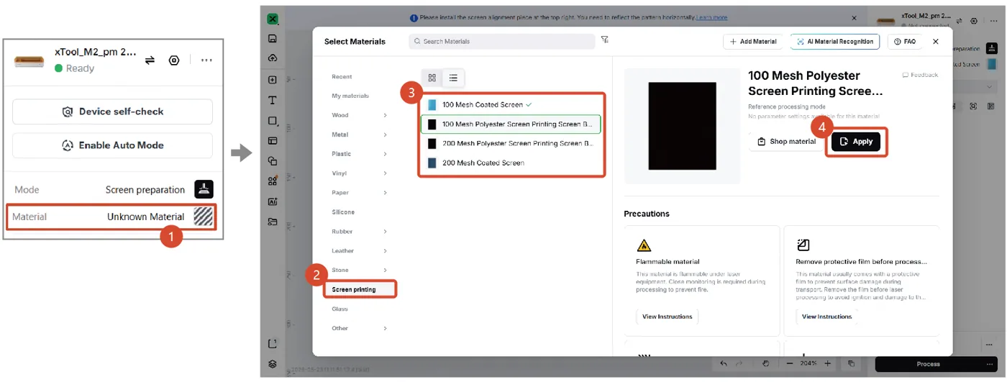Click the filter icon beside material search
This screenshot has width=1007, height=382.
(605, 40)
